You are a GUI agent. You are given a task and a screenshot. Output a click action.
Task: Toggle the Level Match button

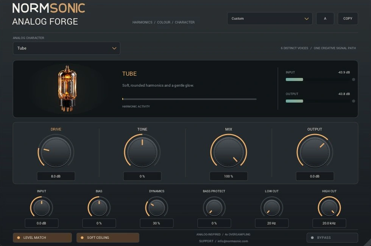click(x=42, y=238)
